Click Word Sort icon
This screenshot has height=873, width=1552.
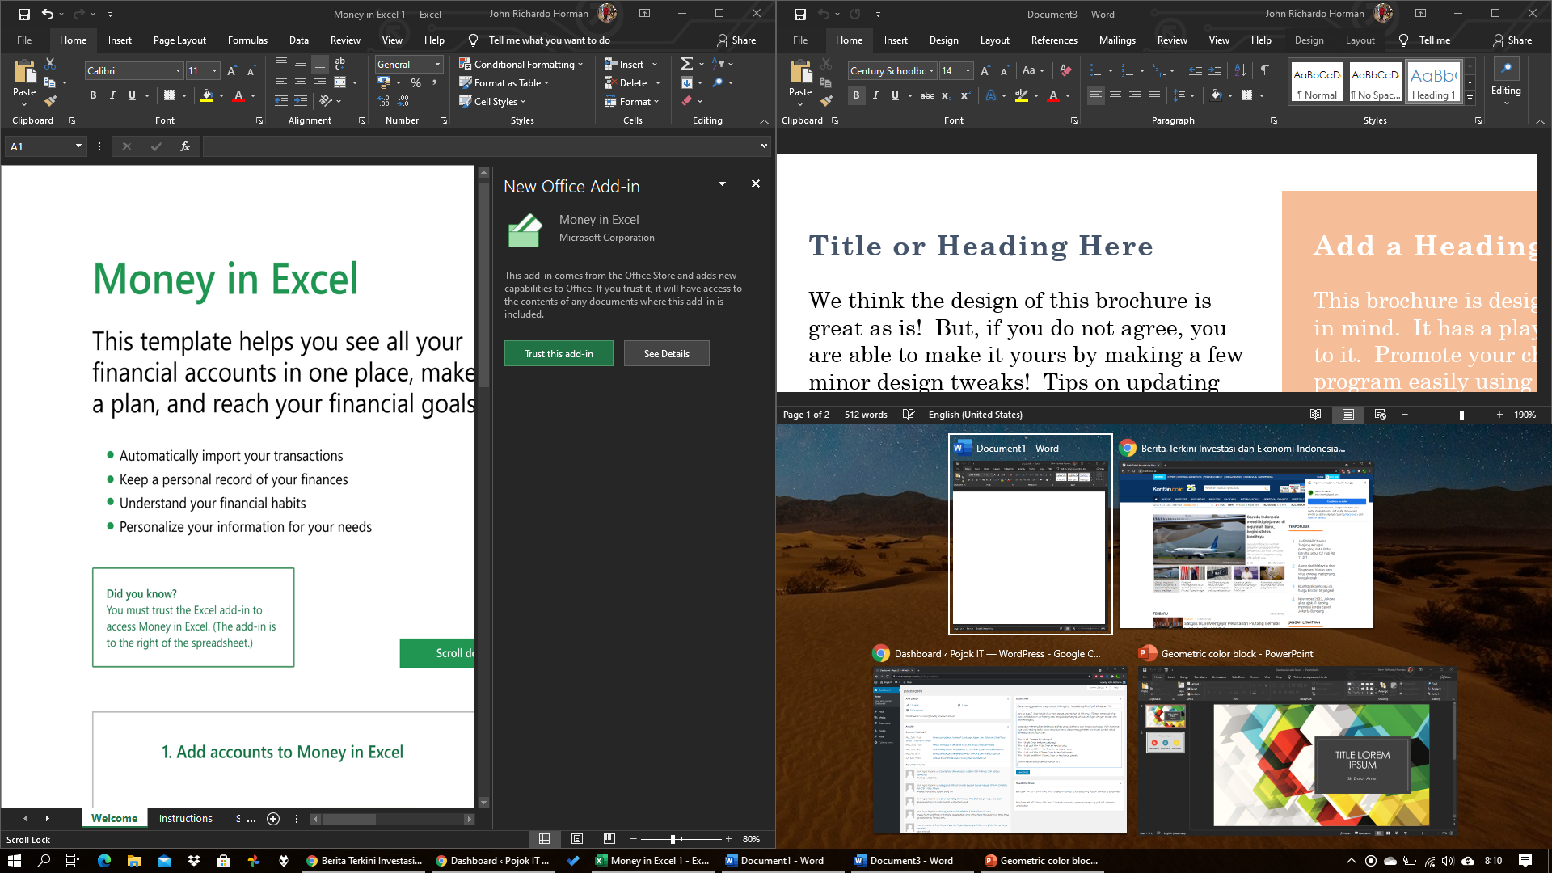click(1240, 70)
